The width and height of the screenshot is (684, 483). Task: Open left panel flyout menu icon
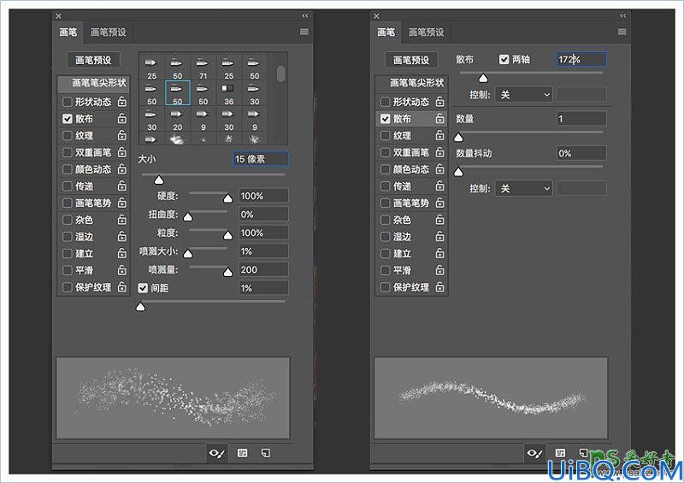[x=304, y=32]
